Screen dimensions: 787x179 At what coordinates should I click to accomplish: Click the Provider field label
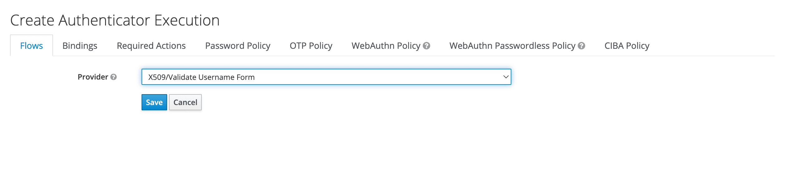[93, 77]
